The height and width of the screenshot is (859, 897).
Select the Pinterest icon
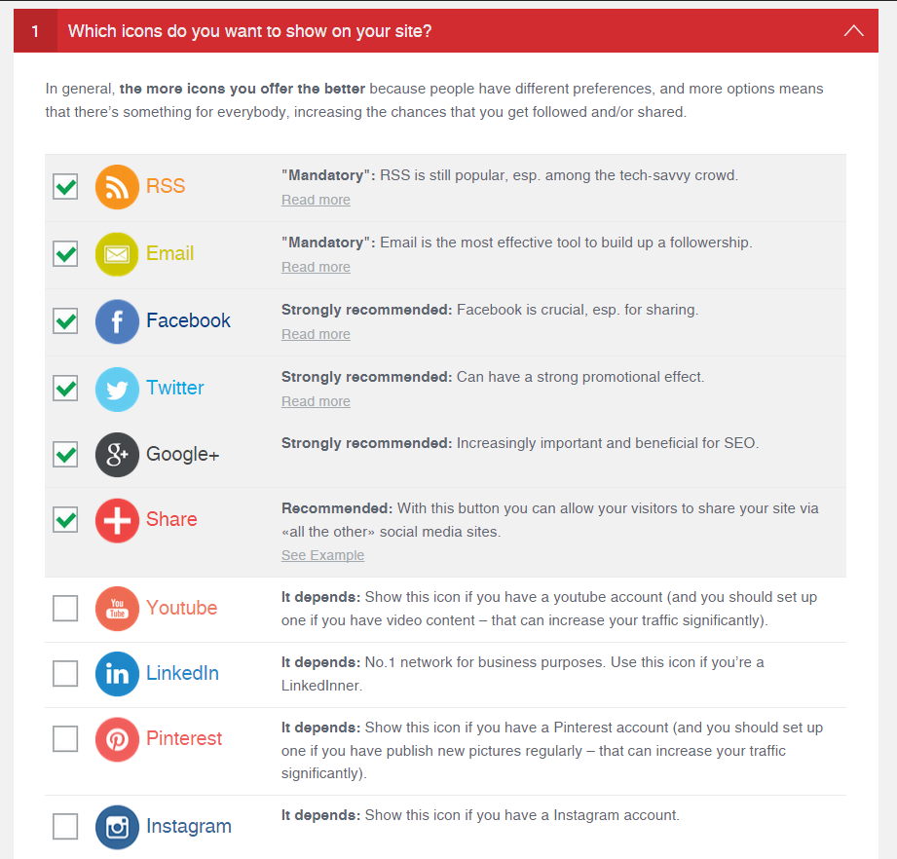pyautogui.click(x=115, y=738)
